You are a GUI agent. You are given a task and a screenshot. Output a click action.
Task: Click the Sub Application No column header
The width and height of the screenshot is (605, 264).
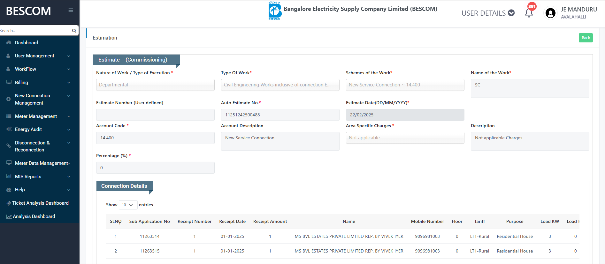click(x=149, y=221)
